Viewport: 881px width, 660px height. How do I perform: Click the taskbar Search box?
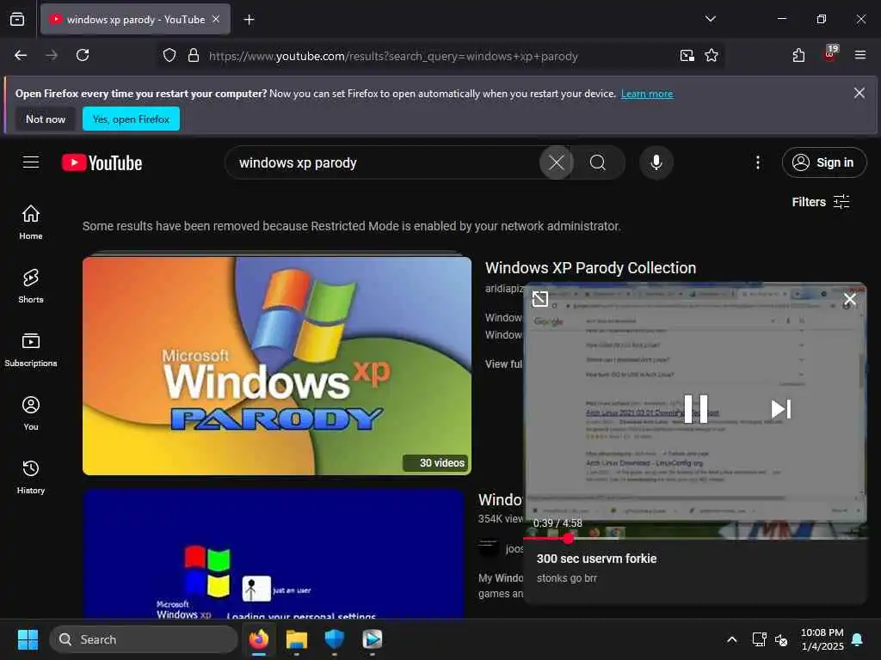tap(144, 639)
